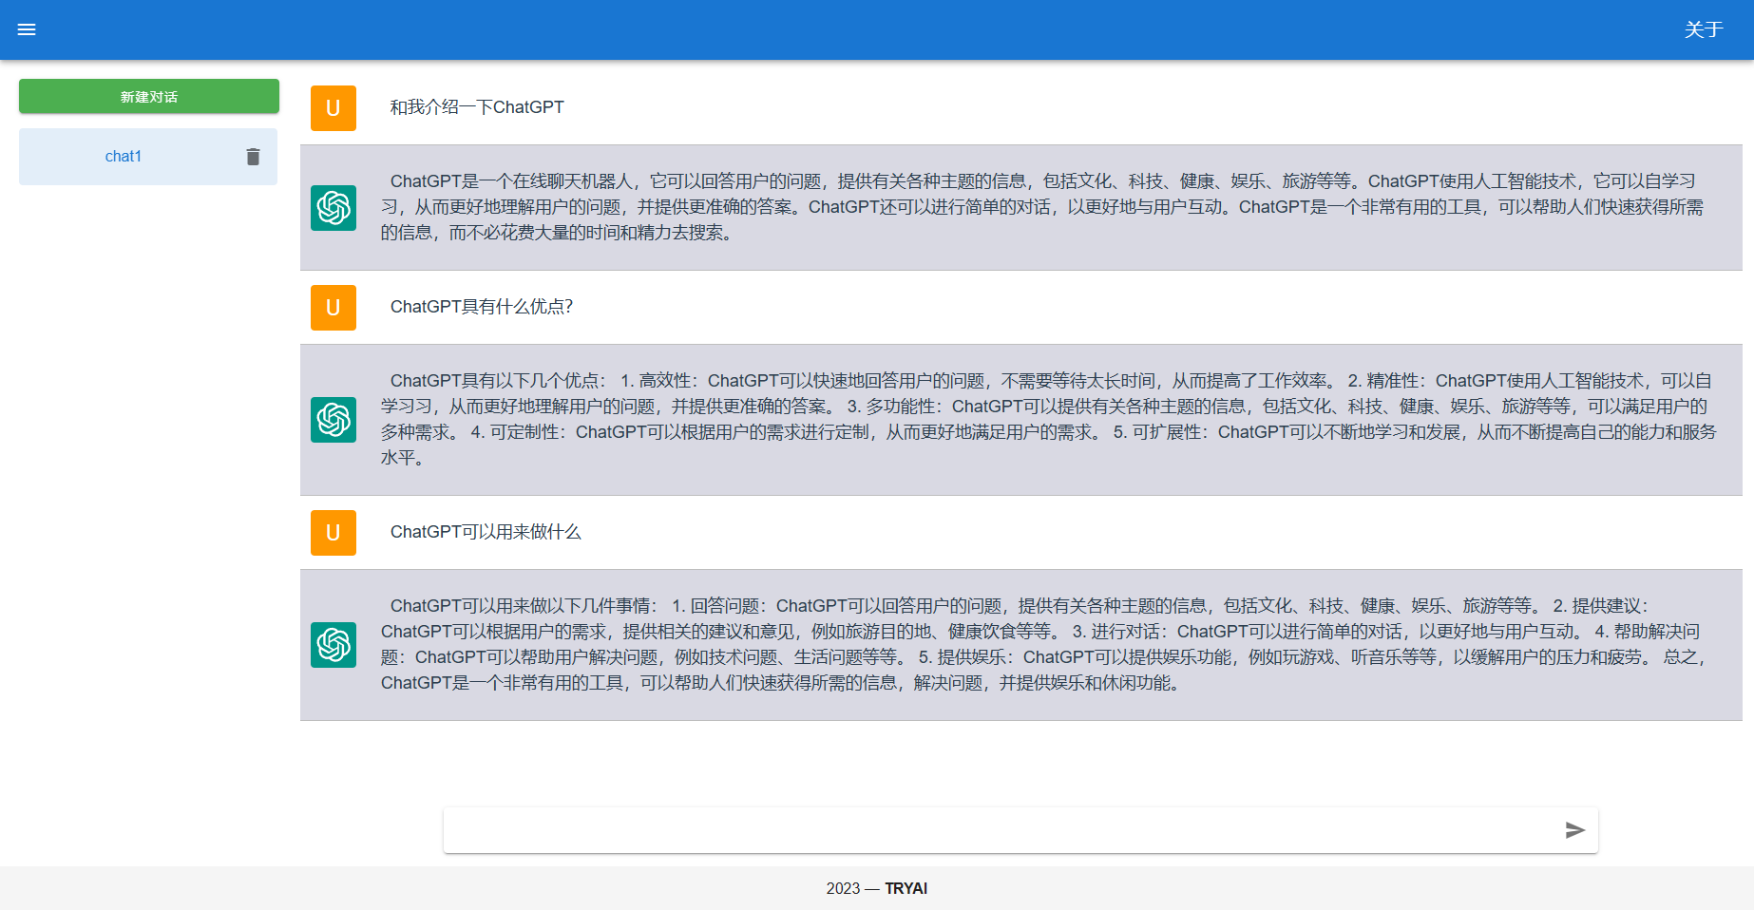Select the message 'ChatGPT可以用来做什么'
The width and height of the screenshot is (1754, 910).
click(x=486, y=532)
